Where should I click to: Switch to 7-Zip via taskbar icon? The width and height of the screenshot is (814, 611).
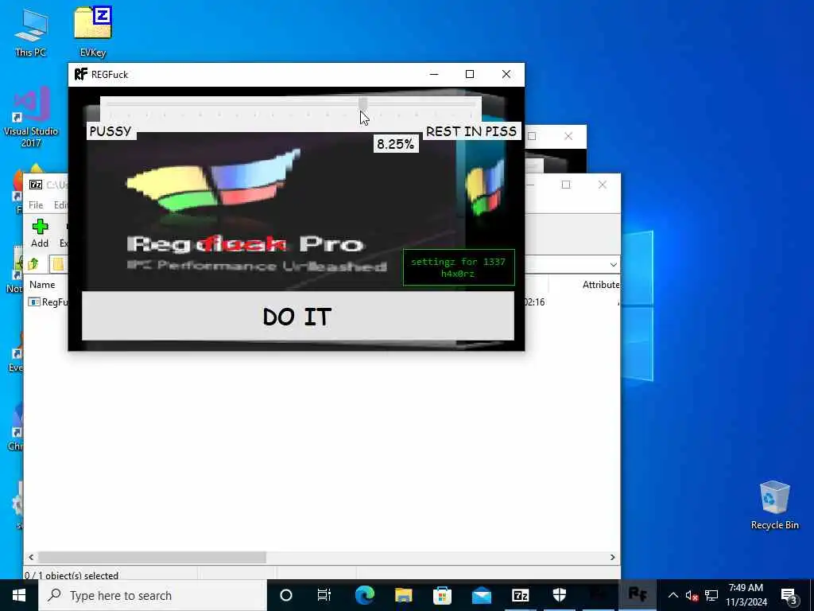point(520,595)
